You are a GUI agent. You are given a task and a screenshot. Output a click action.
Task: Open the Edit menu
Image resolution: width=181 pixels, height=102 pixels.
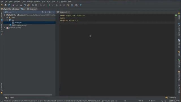pyautogui.click(x=6, y=2)
